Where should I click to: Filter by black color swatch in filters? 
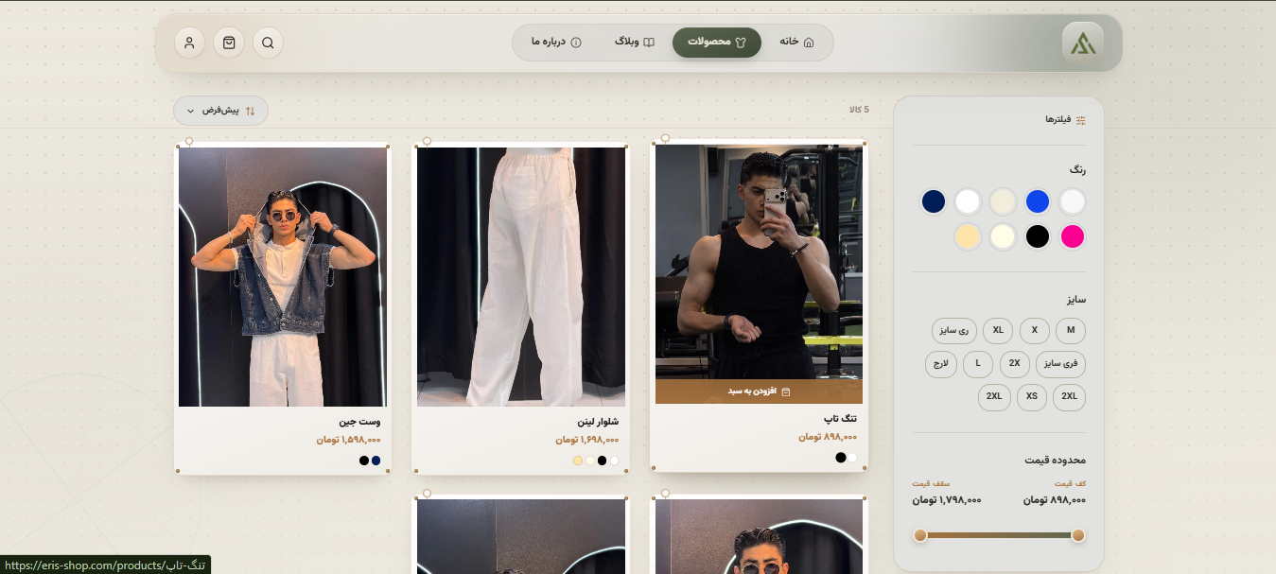click(x=1038, y=236)
